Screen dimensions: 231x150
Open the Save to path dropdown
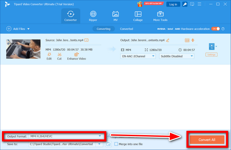point(99,144)
